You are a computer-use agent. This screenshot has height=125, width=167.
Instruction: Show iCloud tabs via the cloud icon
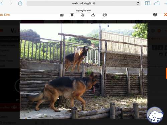click(x=157, y=3)
